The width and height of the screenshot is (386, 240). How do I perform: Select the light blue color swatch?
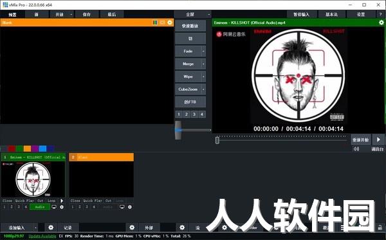pyautogui.click(x=42, y=149)
